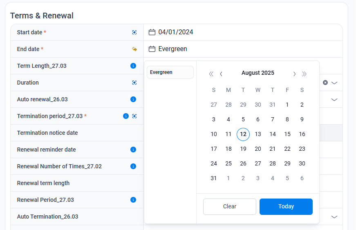Click the arrow icon beside End date

134,49
